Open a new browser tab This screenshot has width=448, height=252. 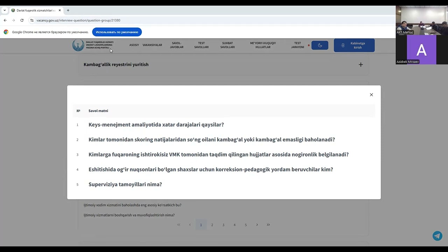(68, 10)
